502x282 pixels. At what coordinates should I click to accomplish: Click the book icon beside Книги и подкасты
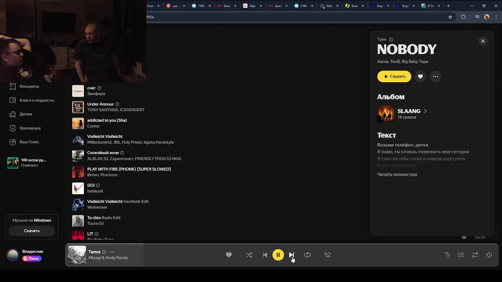pos(13,100)
